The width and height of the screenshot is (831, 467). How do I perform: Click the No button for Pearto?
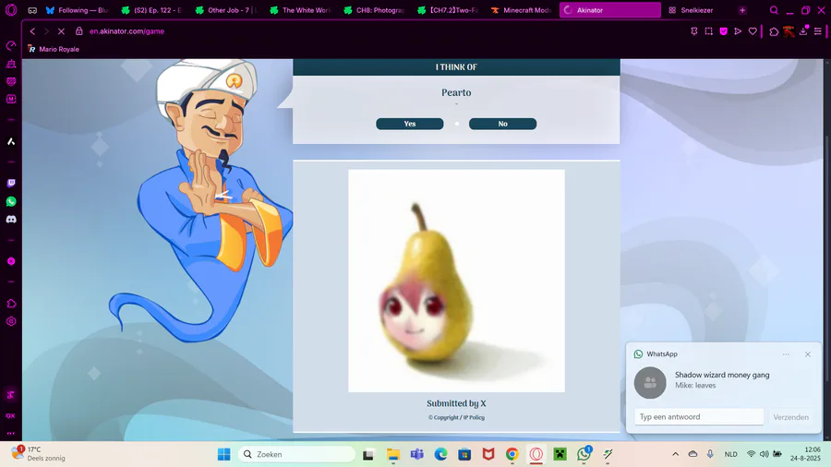pyautogui.click(x=502, y=124)
